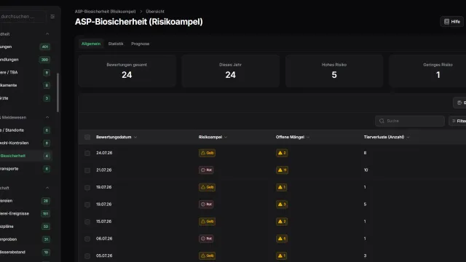
Task: Click the sidebar durchsuchen search field
Action: tap(23, 16)
